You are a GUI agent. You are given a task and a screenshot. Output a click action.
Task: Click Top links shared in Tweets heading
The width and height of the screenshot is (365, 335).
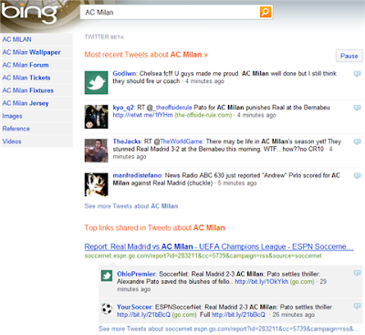(x=154, y=228)
